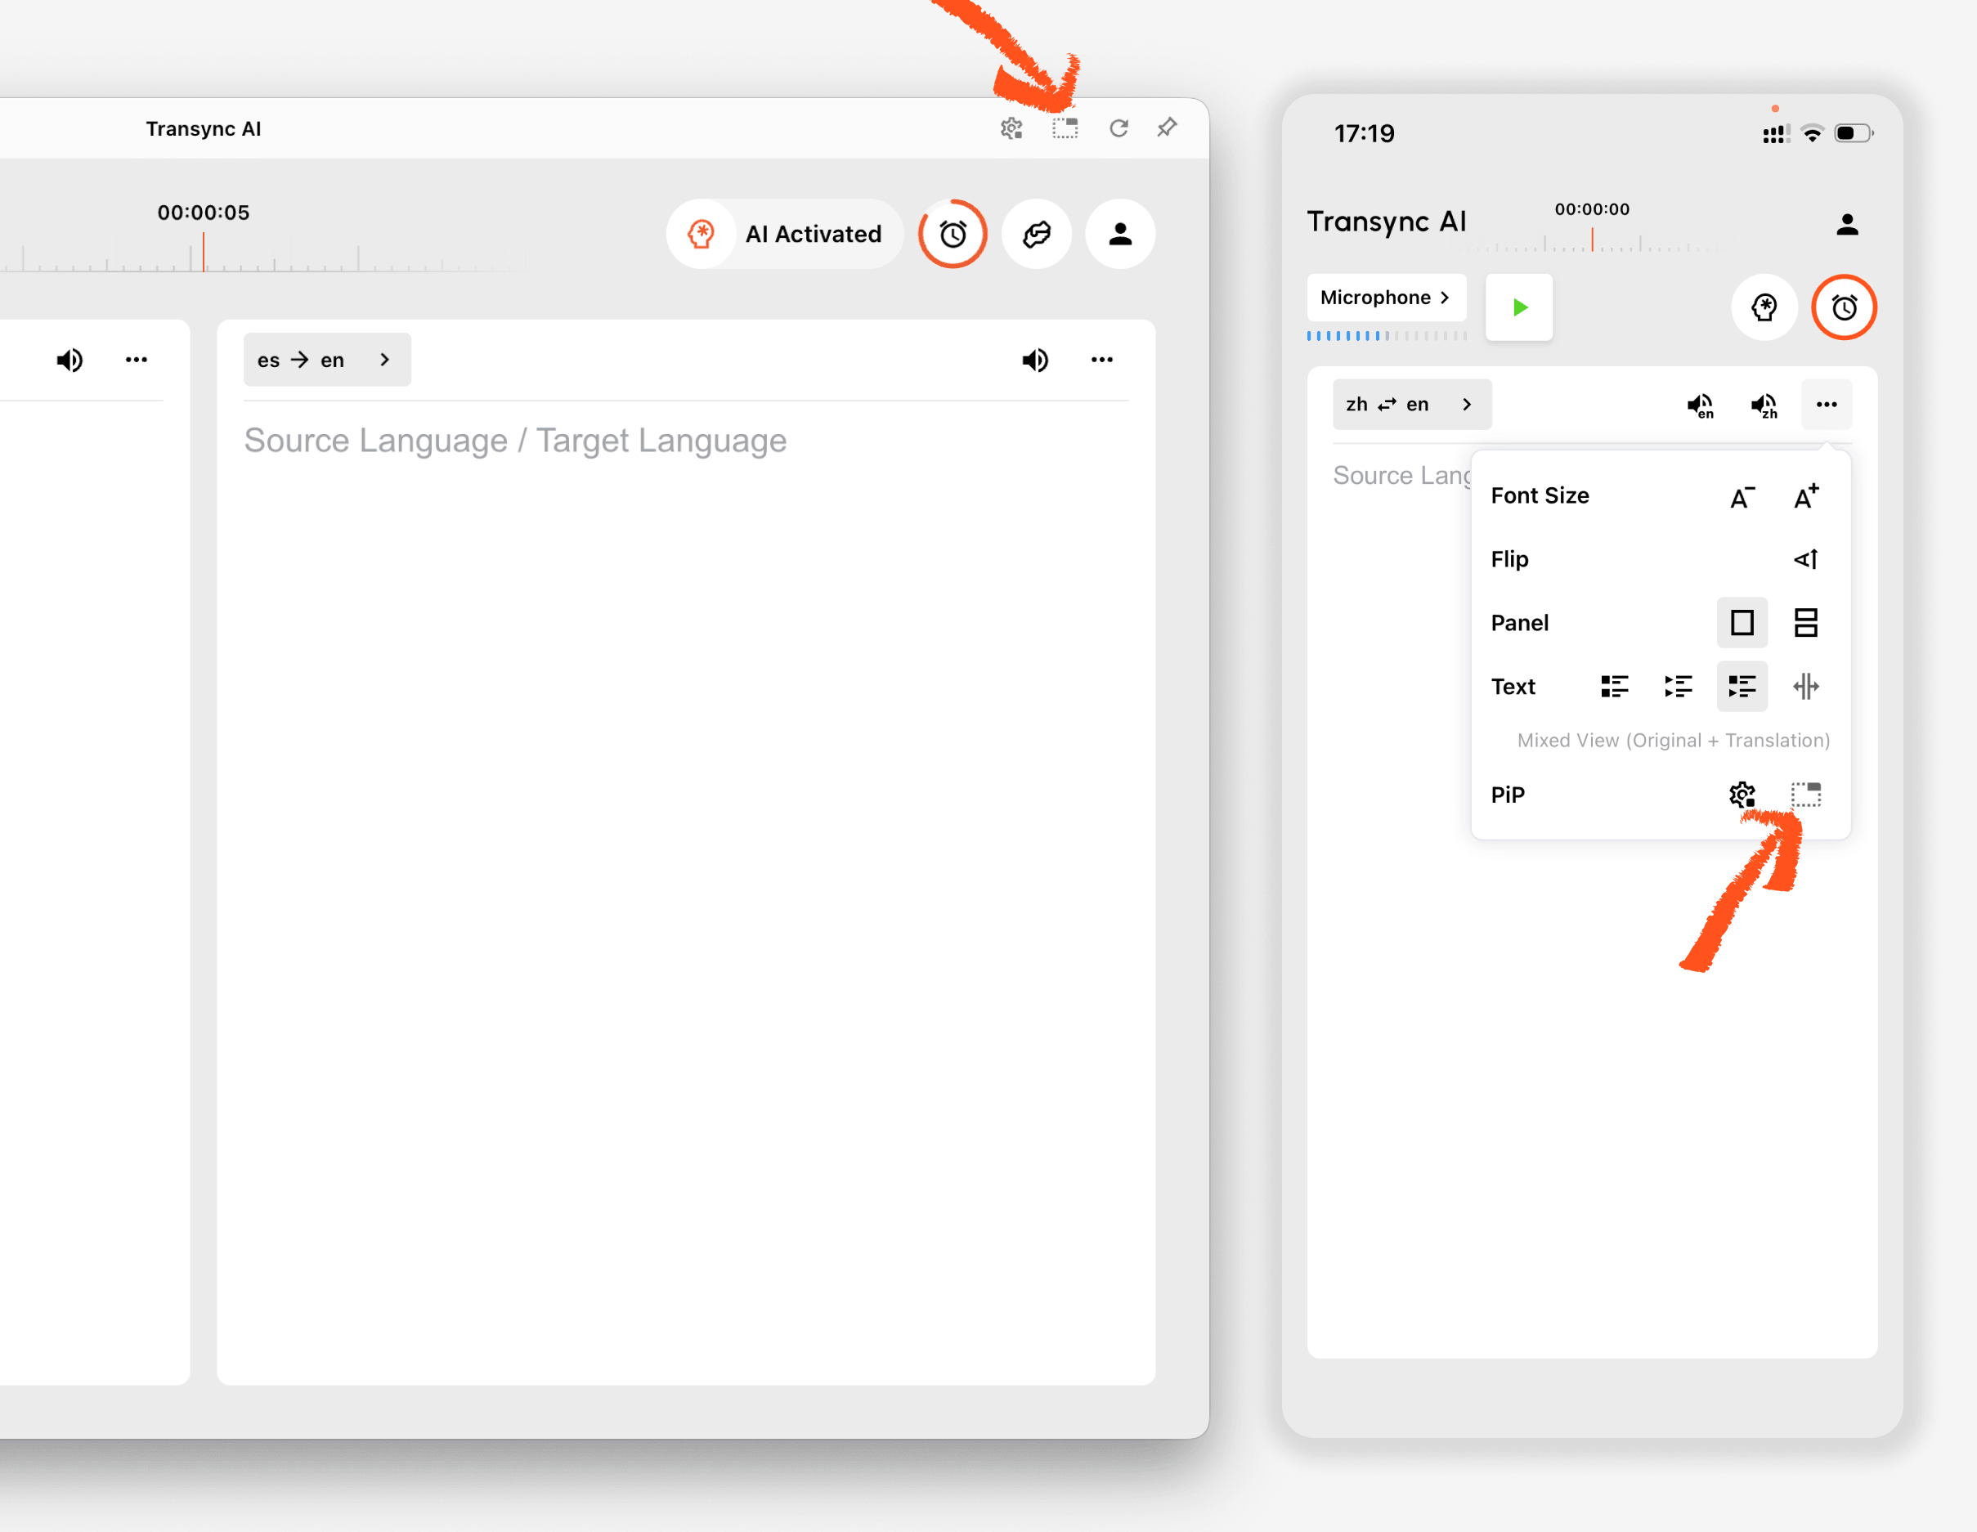Click Source Language / Target Language text area
1977x1532 pixels.
tap(515, 441)
